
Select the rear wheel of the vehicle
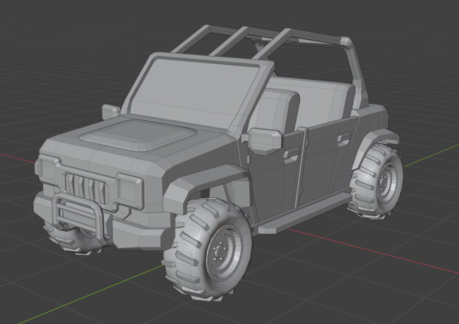tap(376, 180)
